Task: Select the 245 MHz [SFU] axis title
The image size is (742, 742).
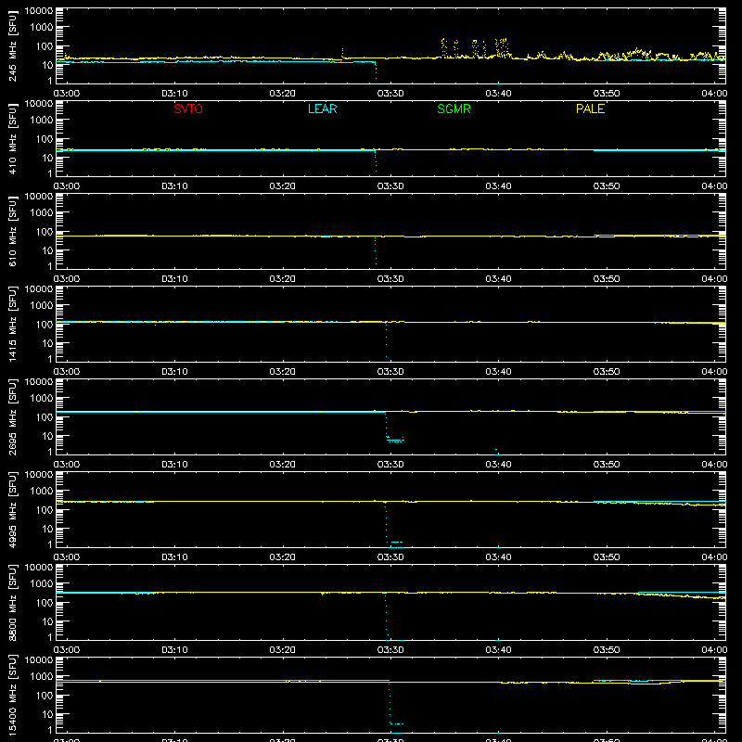Action: click(x=13, y=46)
